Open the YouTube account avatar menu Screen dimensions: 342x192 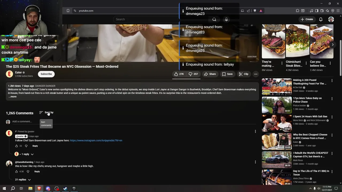331,19
